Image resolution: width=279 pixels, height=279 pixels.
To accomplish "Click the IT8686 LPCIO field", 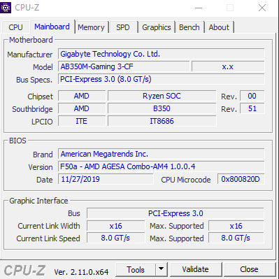I will pyautogui.click(x=162, y=121).
